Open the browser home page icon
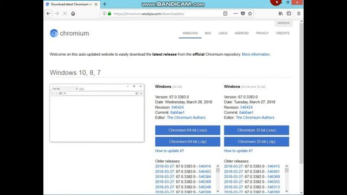Screen dimensions: 347x195 tap(73, 14)
